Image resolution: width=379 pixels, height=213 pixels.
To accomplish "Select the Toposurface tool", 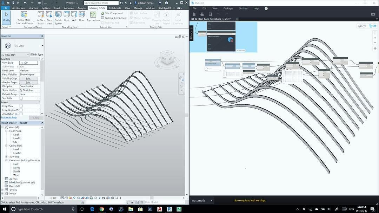I will tap(93, 17).
